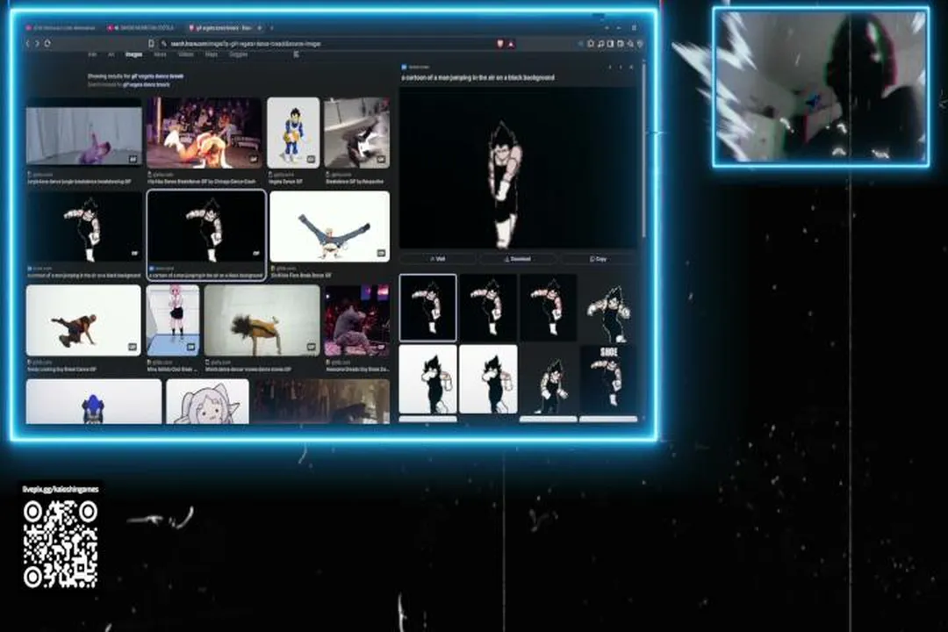
Task: Select the related thumbnail labeled SHOE
Action: 608,379
